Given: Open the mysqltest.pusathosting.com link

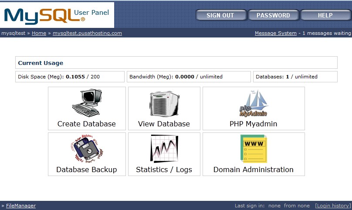Looking at the screenshot, I should pyautogui.click(x=87, y=33).
